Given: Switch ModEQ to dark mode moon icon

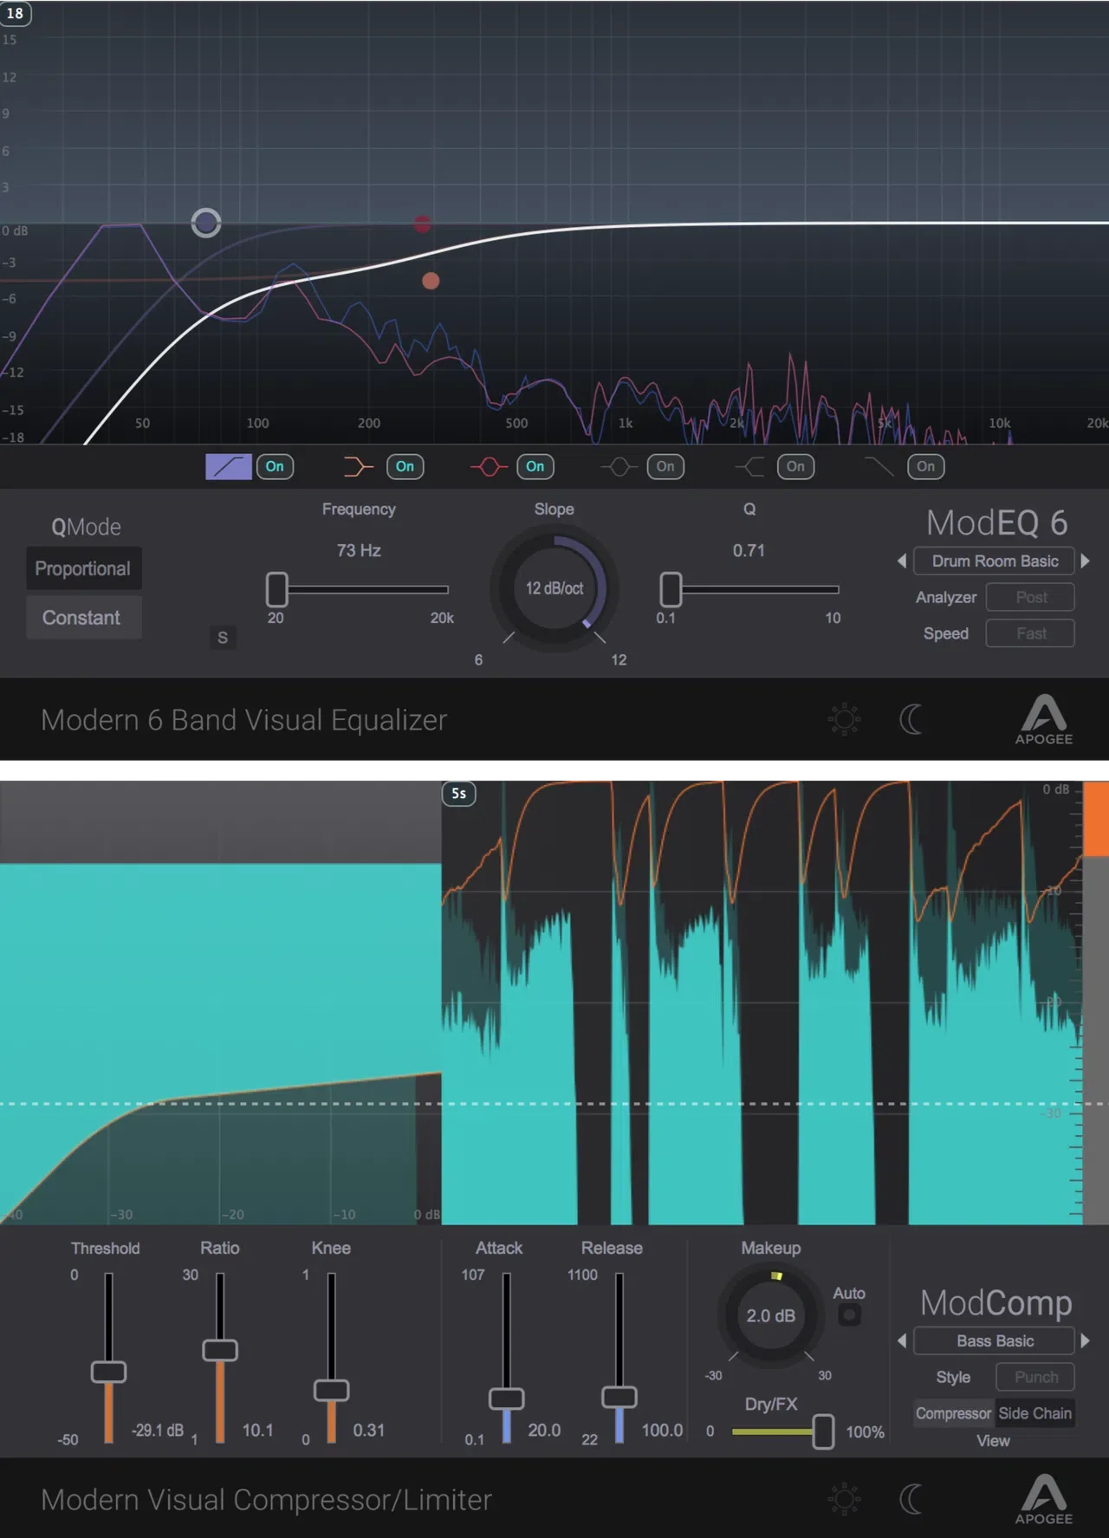Looking at the screenshot, I should pyautogui.click(x=911, y=719).
